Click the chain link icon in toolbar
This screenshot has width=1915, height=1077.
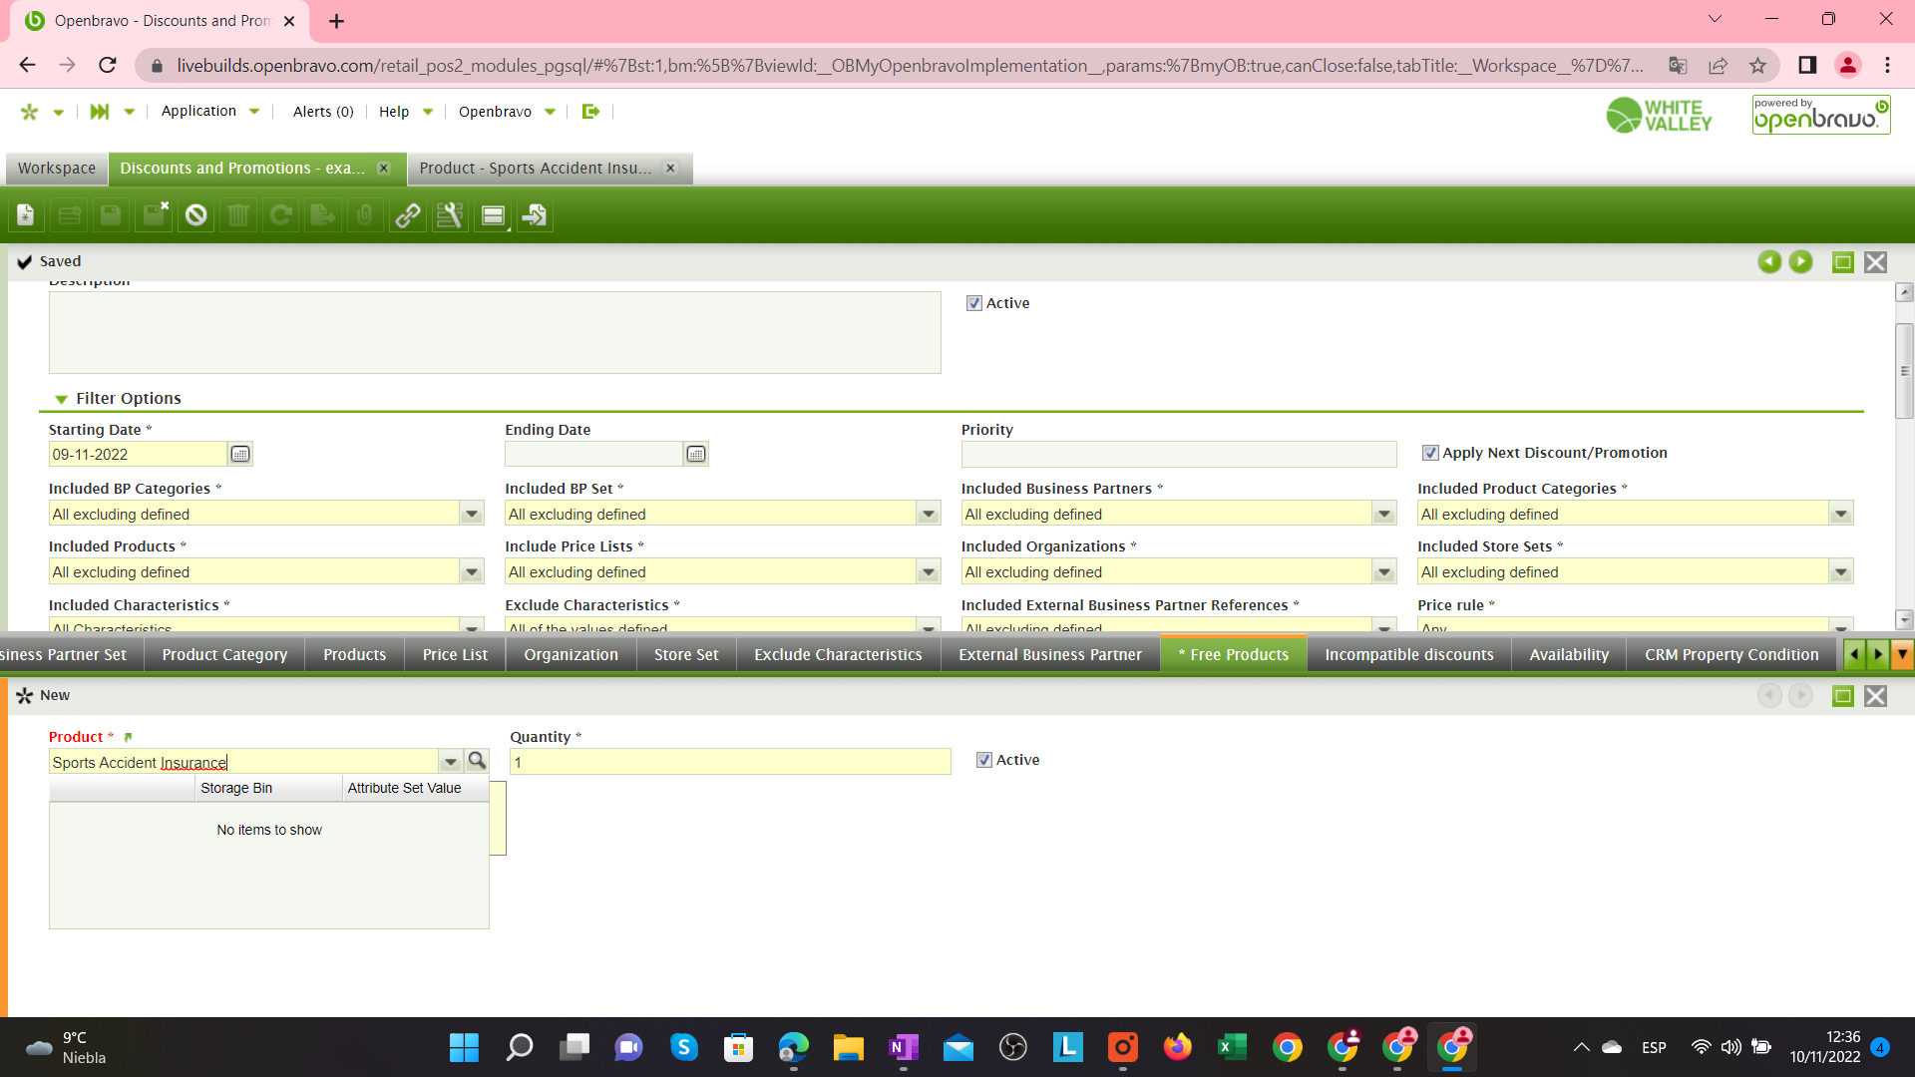[407, 215]
